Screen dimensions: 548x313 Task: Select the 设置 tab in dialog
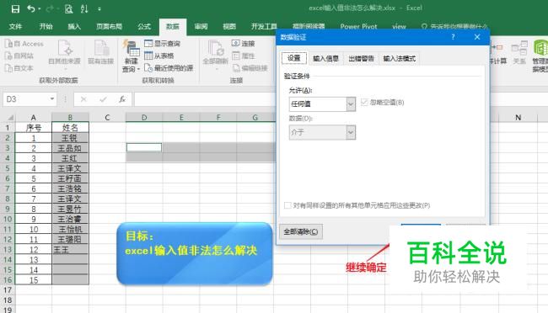tap(294, 58)
